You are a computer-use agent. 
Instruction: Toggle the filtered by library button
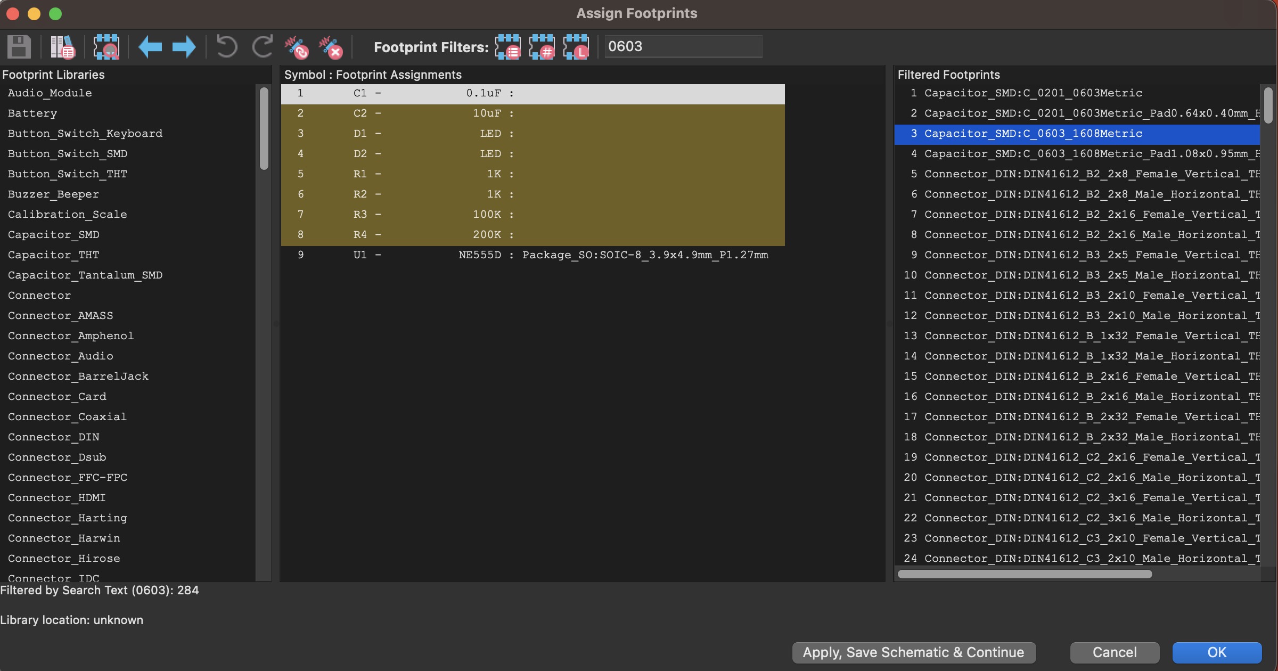[577, 46]
